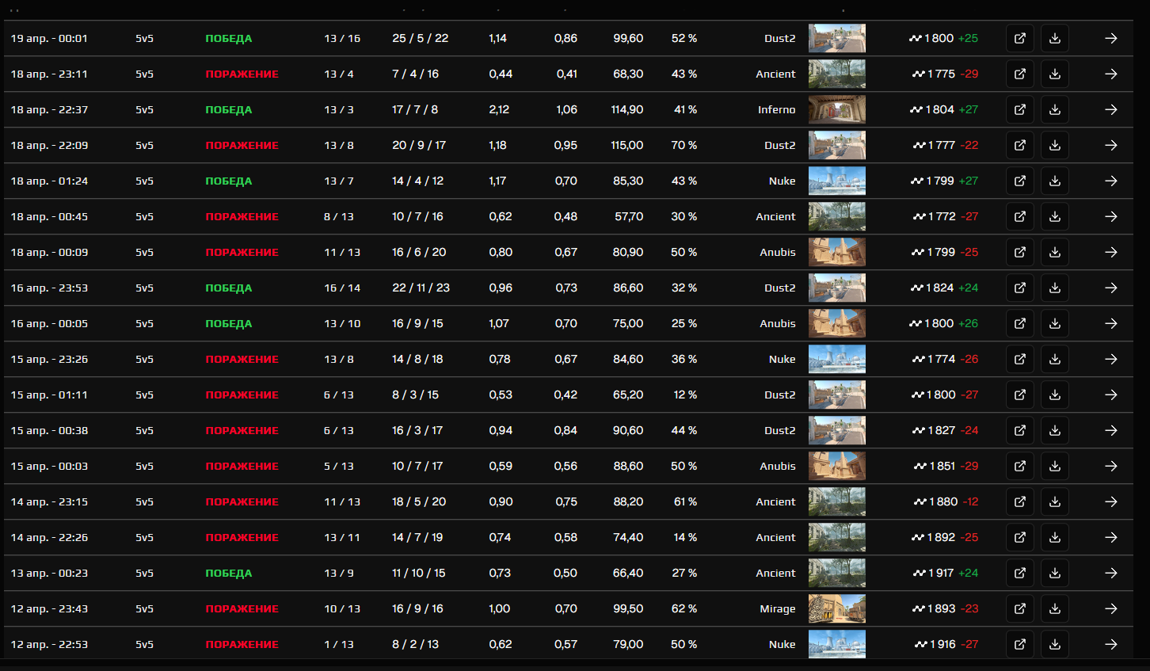Click Nuke thumbnail for 18 апр. 01:24
The width and height of the screenshot is (1150, 671).
pos(837,181)
